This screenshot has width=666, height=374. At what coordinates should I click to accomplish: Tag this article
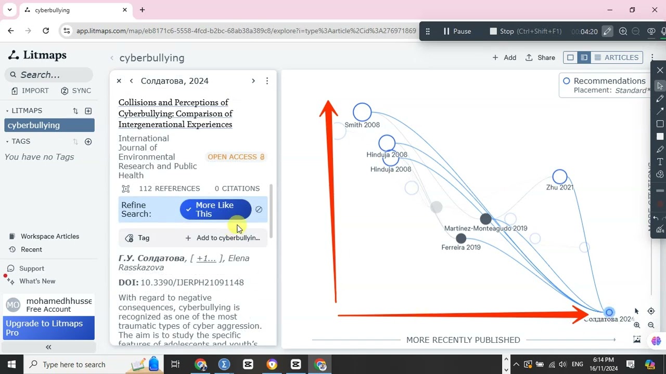[x=137, y=238]
